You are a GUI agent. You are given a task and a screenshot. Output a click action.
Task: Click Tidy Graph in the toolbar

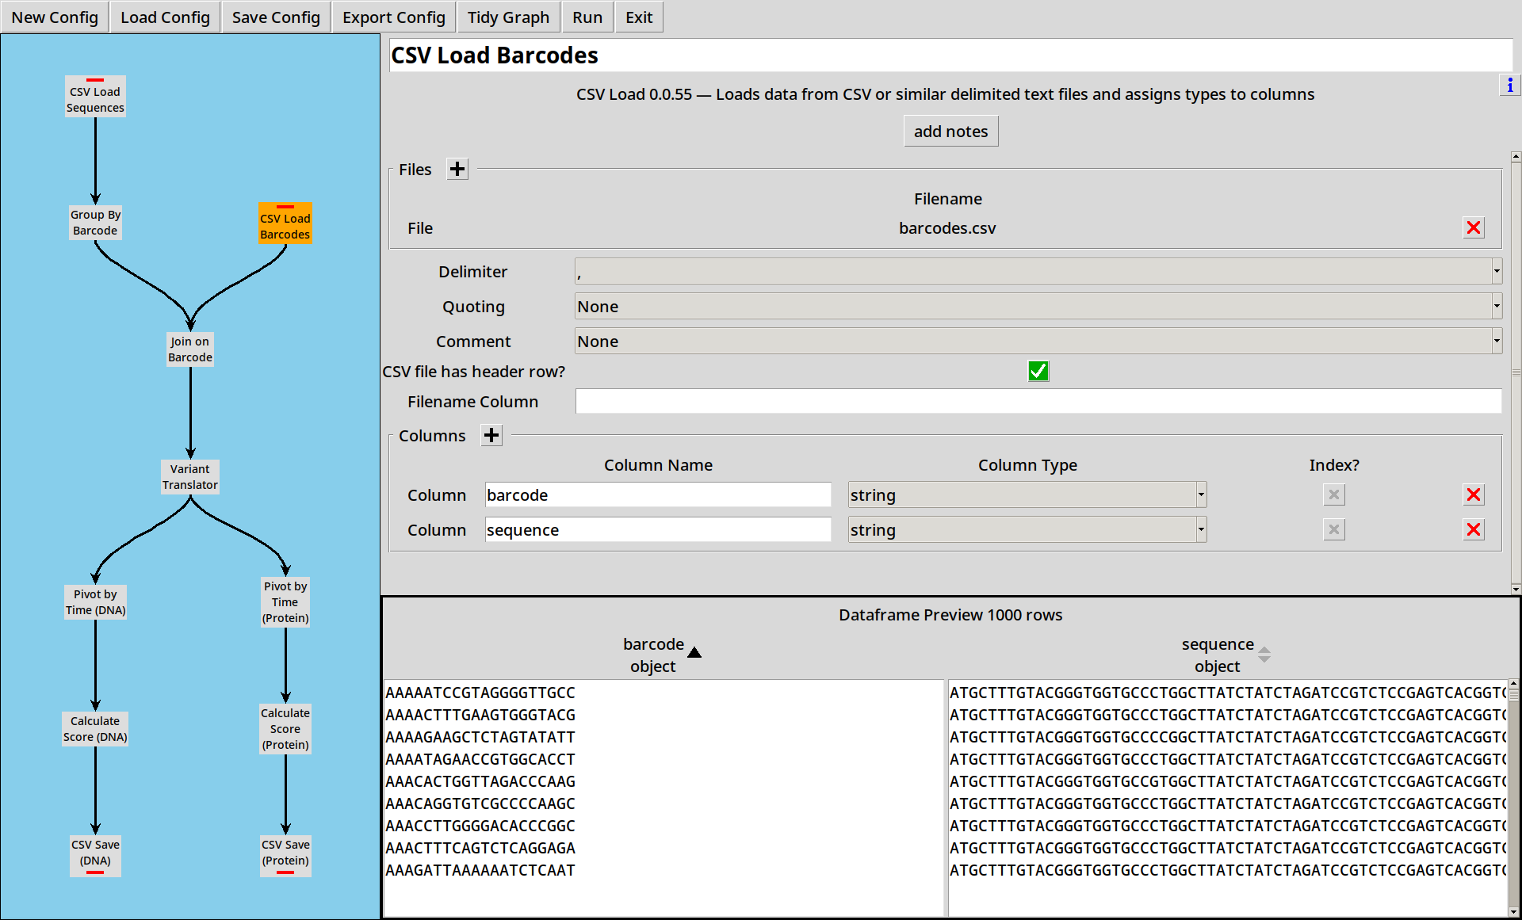click(508, 17)
